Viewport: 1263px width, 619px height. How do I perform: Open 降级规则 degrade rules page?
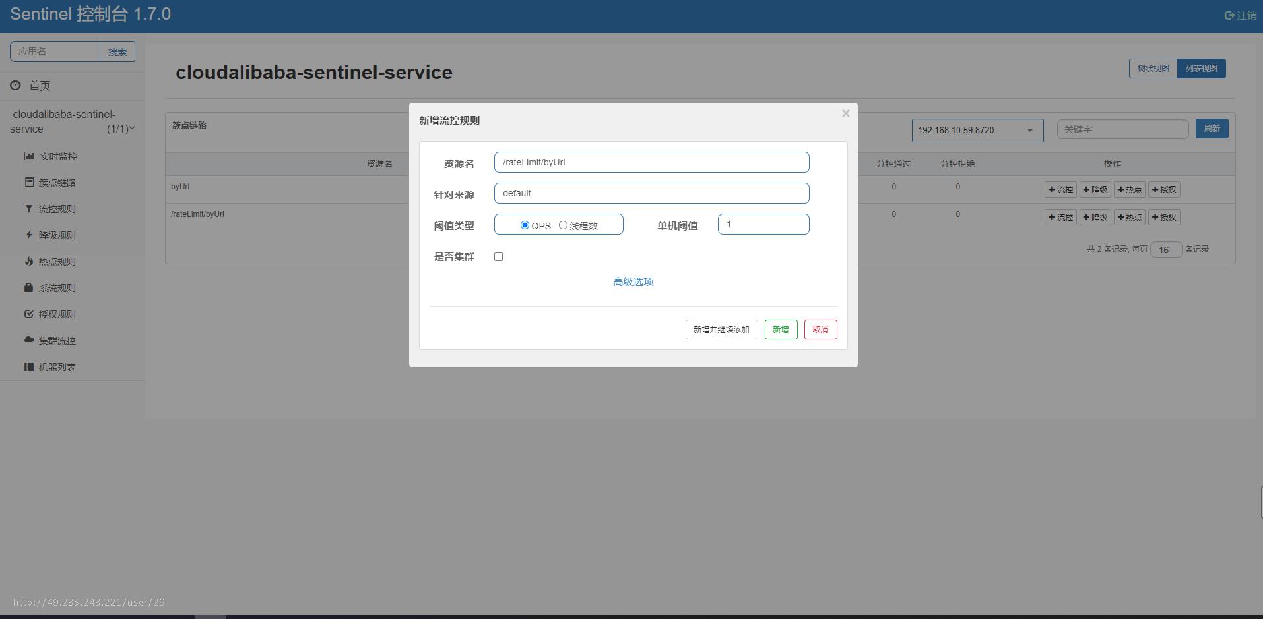[50, 235]
